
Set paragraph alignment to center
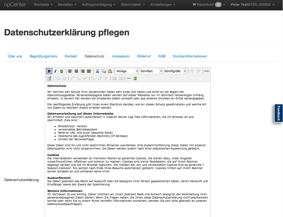tap(76, 71)
